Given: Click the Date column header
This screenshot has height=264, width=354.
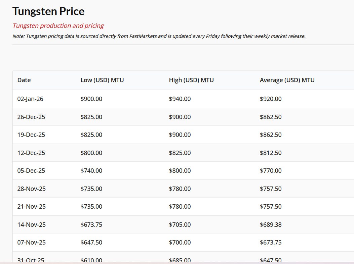Looking at the screenshot, I should [24, 80].
